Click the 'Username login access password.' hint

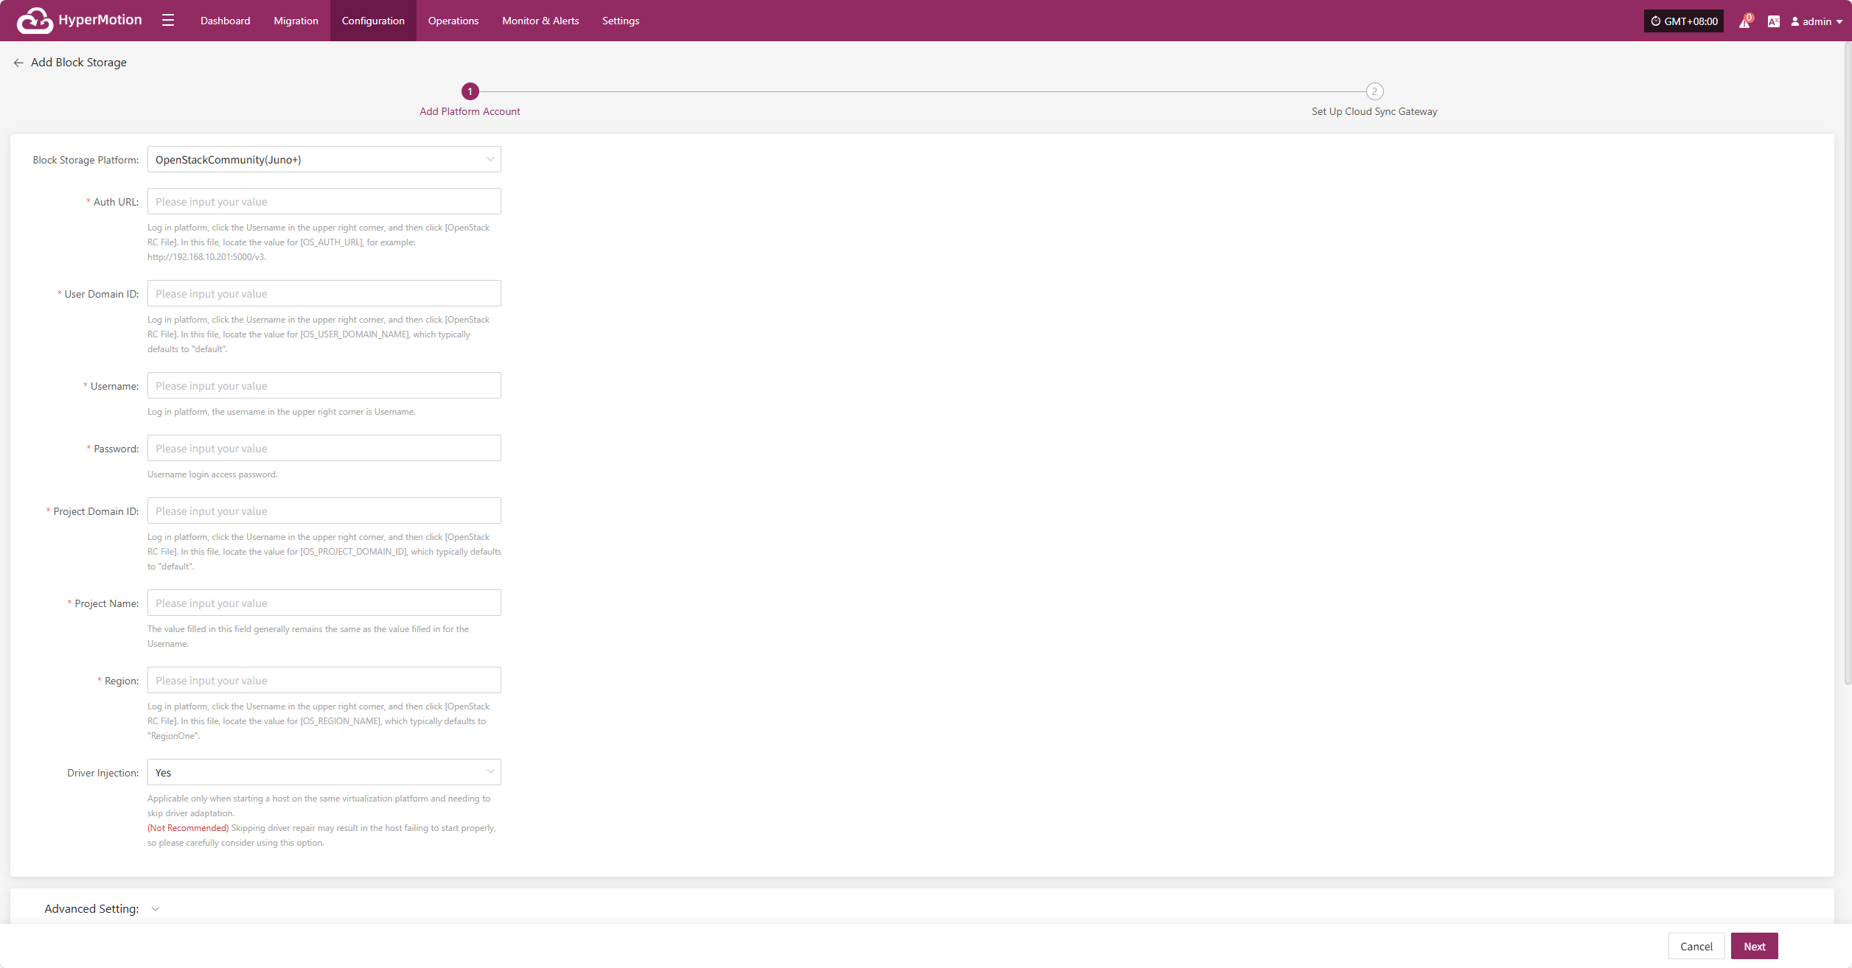tap(212, 474)
